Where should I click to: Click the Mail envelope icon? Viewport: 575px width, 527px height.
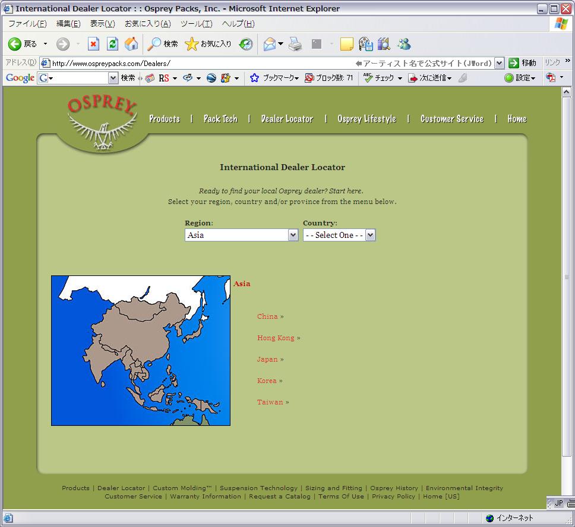click(270, 44)
